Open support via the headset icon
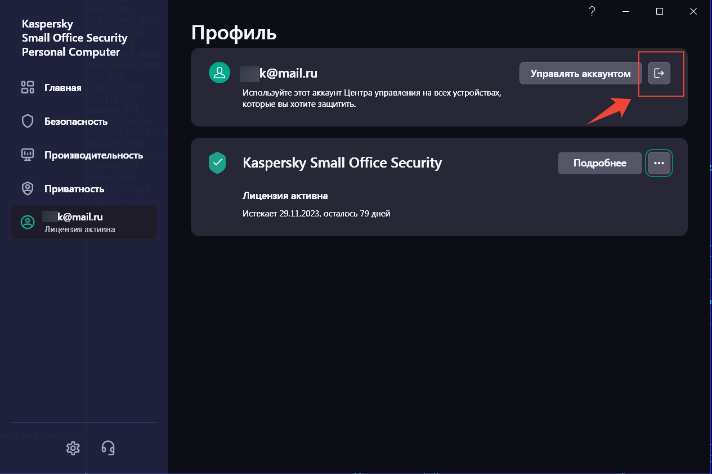Image resolution: width=712 pixels, height=474 pixels. pyautogui.click(x=108, y=448)
